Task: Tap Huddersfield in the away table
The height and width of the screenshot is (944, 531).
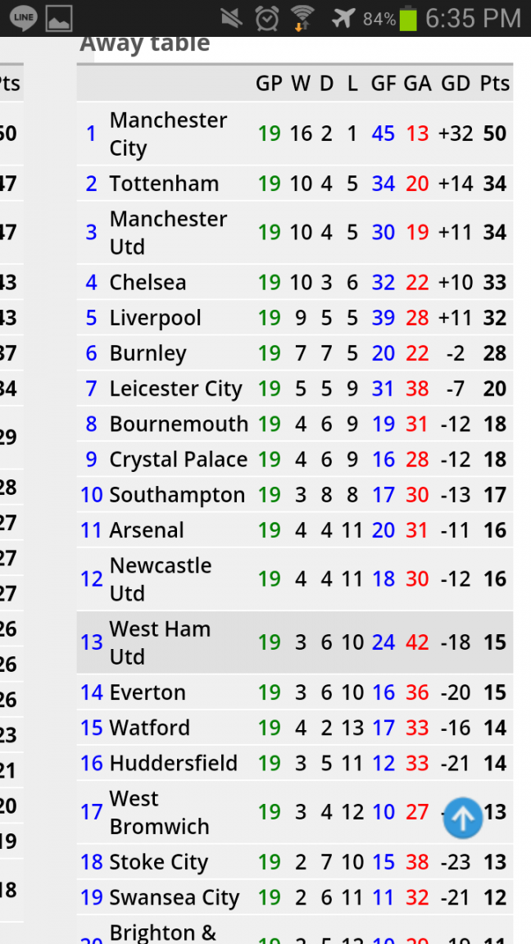Action: click(x=174, y=763)
